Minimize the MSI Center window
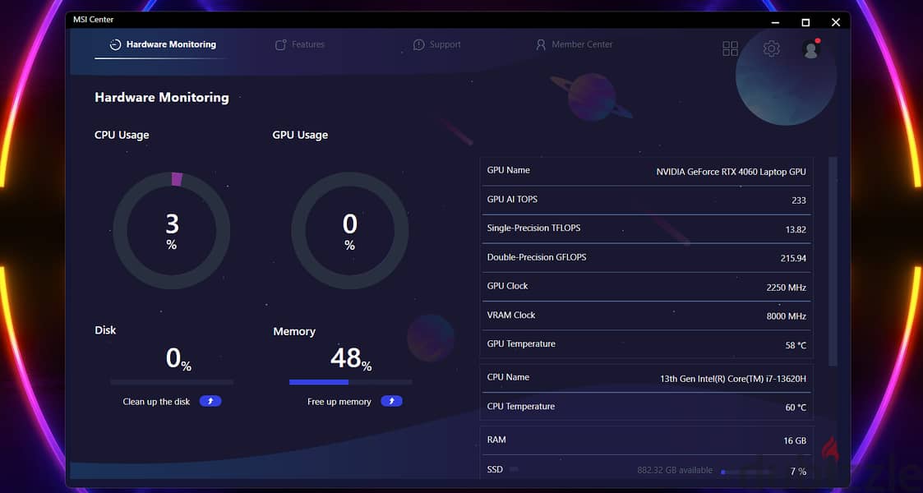 coord(775,22)
